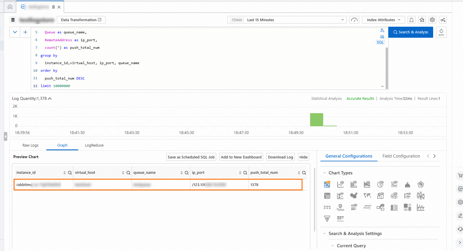Collapse Search & Analysis Settings section

pyautogui.click(x=325, y=234)
